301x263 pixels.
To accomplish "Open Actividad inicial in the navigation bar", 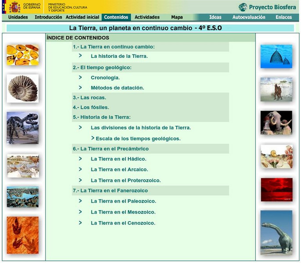I will pos(82,17).
